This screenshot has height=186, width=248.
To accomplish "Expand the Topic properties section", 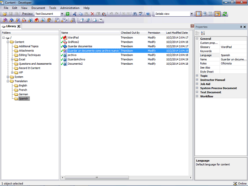I will click(197, 76).
